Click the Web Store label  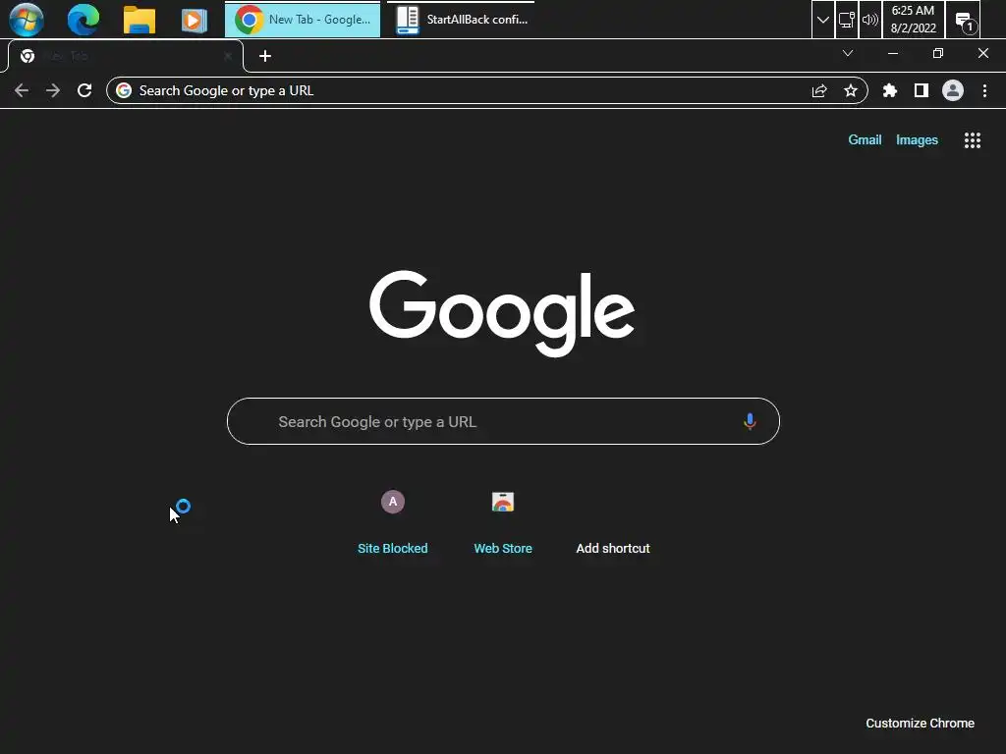click(503, 548)
